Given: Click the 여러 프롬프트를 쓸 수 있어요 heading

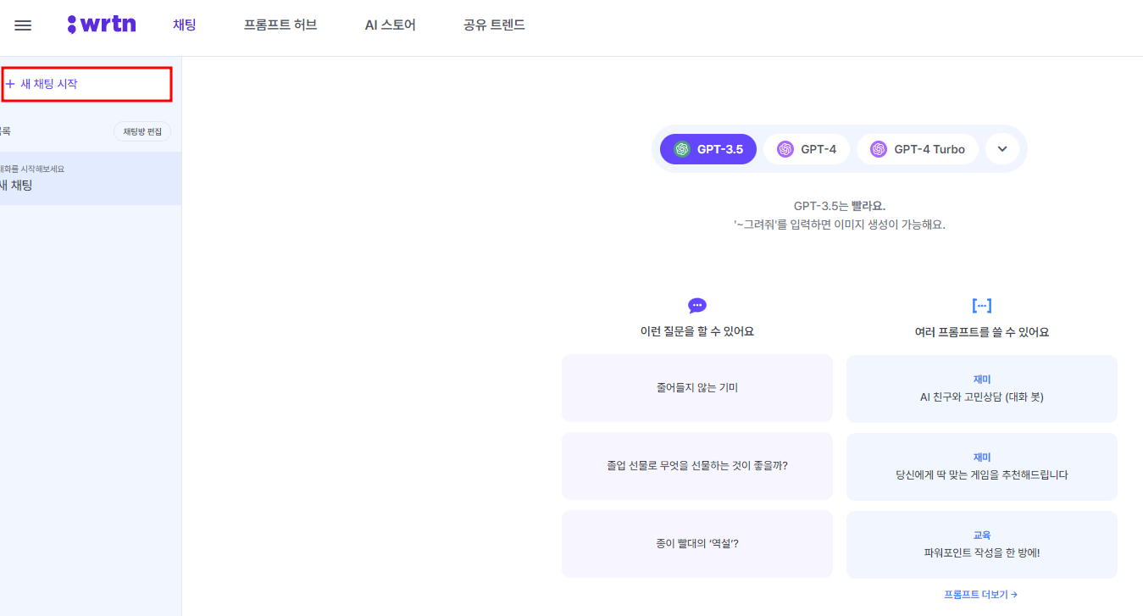Looking at the screenshot, I should tap(982, 333).
